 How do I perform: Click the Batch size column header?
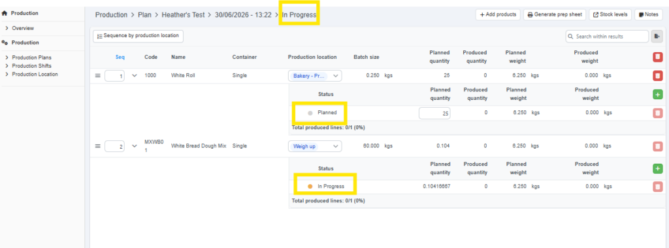click(367, 57)
